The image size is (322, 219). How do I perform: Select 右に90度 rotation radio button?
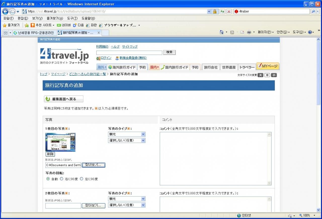point(62,179)
